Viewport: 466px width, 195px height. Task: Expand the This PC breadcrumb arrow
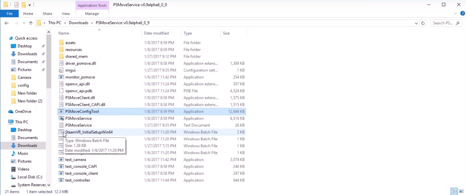tap(66, 23)
